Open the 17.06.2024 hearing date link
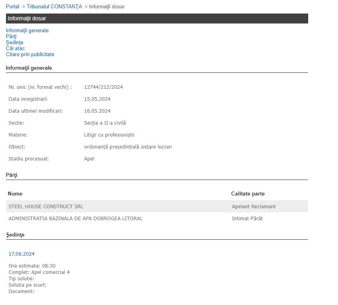Viewport: 338px width, 305px height. 21,254
